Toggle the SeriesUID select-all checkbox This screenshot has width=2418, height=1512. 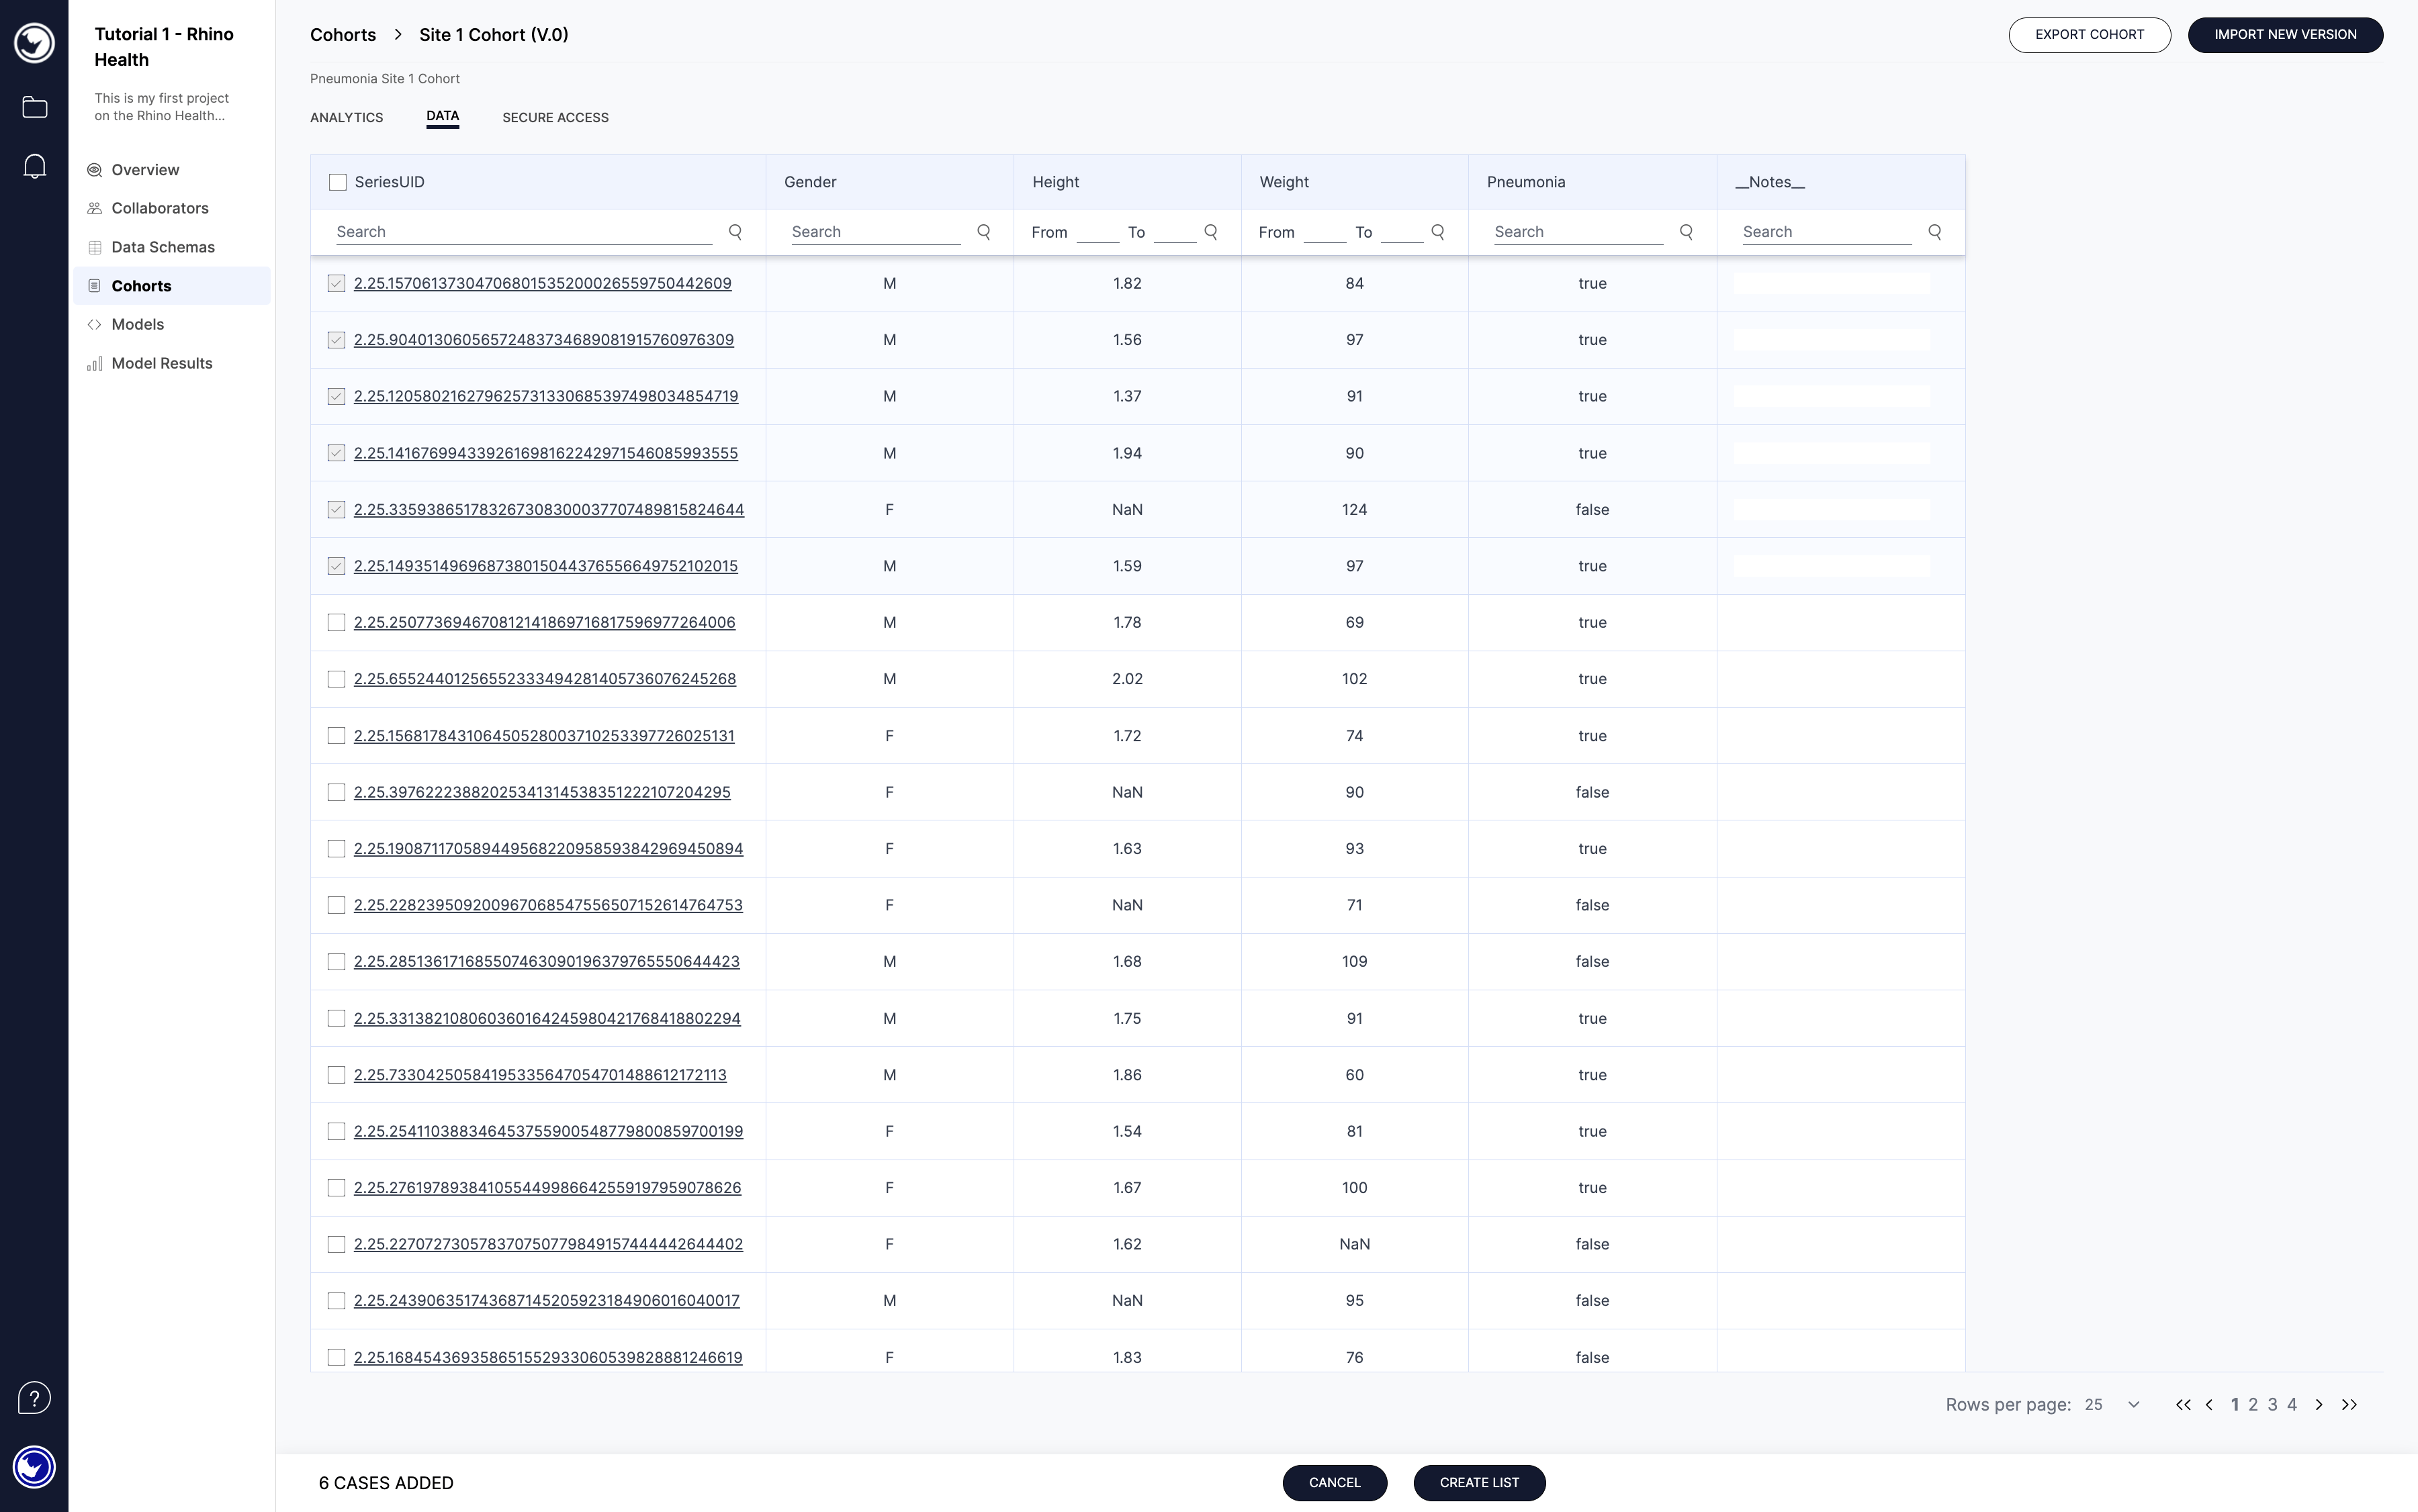337,182
